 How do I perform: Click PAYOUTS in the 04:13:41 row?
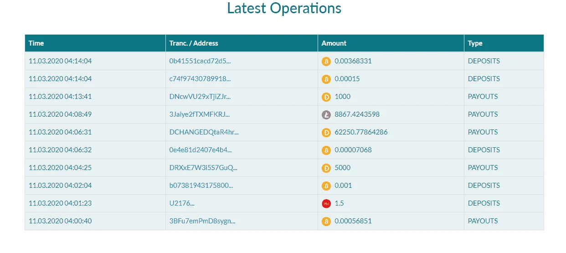483,97
